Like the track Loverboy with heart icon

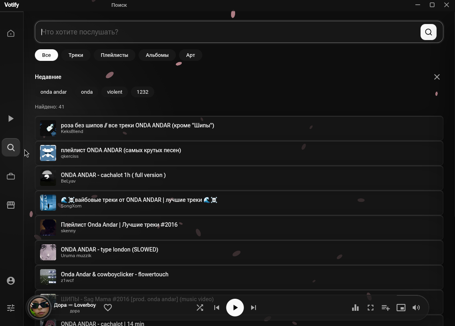coord(108,308)
